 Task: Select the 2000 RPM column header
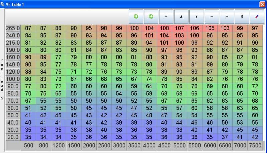(89, 146)
